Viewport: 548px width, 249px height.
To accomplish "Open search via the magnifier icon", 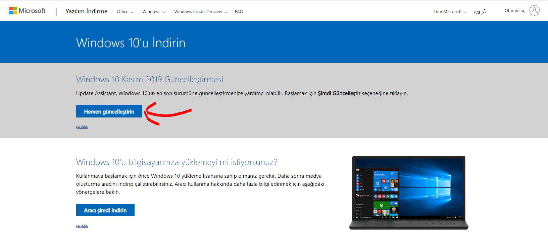I will (x=484, y=12).
